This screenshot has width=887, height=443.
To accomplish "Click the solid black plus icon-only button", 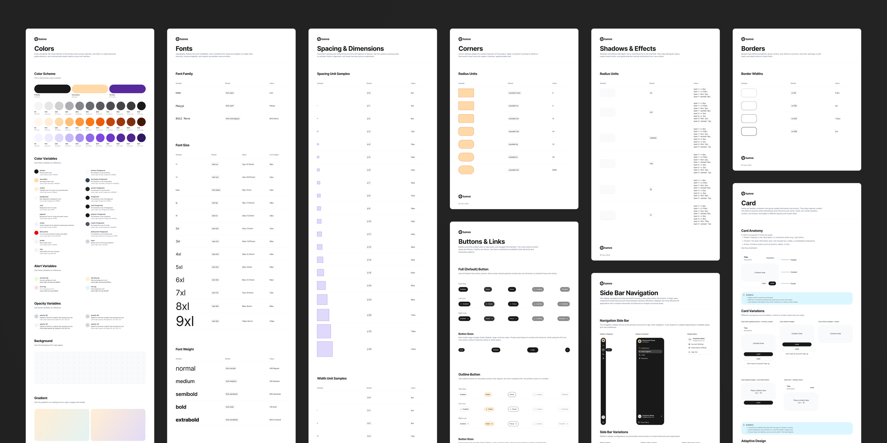I will 567,350.
